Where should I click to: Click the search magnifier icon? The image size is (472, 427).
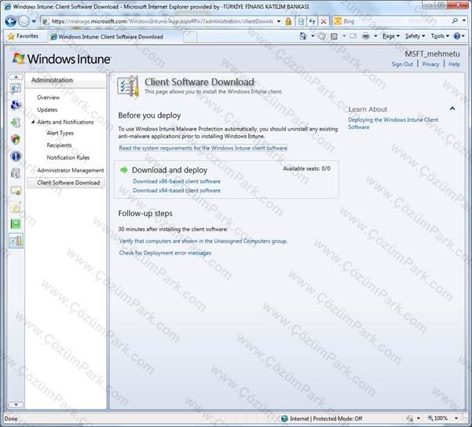pos(455,20)
